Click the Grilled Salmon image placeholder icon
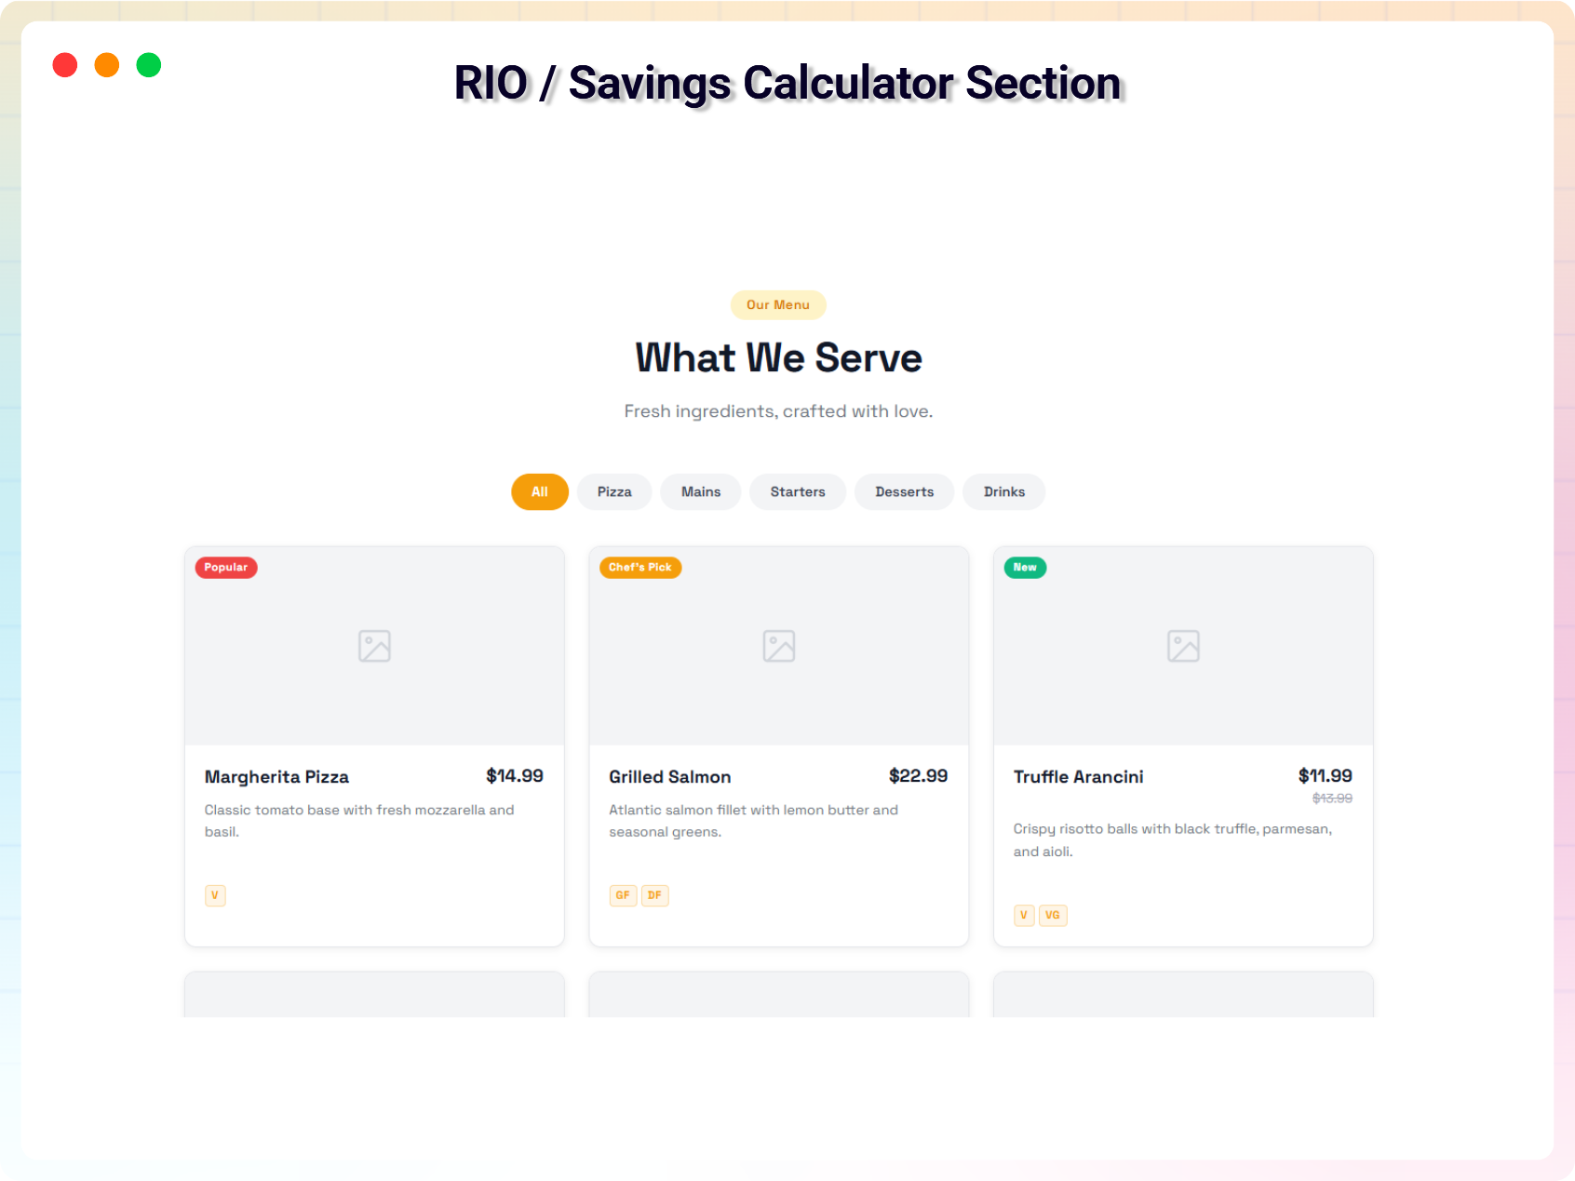Viewport: 1575px width, 1181px height. (x=779, y=646)
